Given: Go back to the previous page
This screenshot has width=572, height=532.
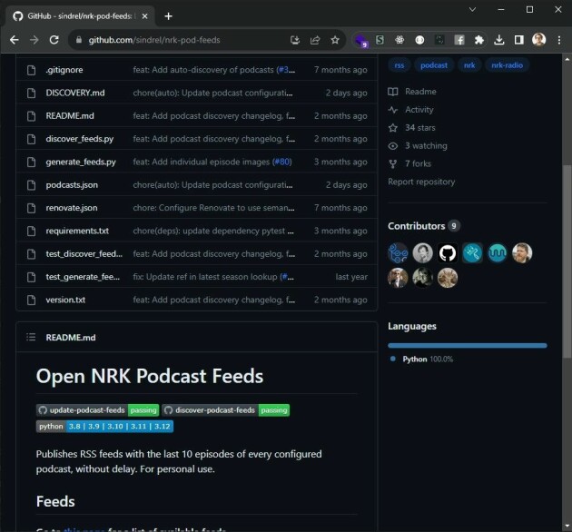Looking at the screenshot, I should (x=14, y=40).
